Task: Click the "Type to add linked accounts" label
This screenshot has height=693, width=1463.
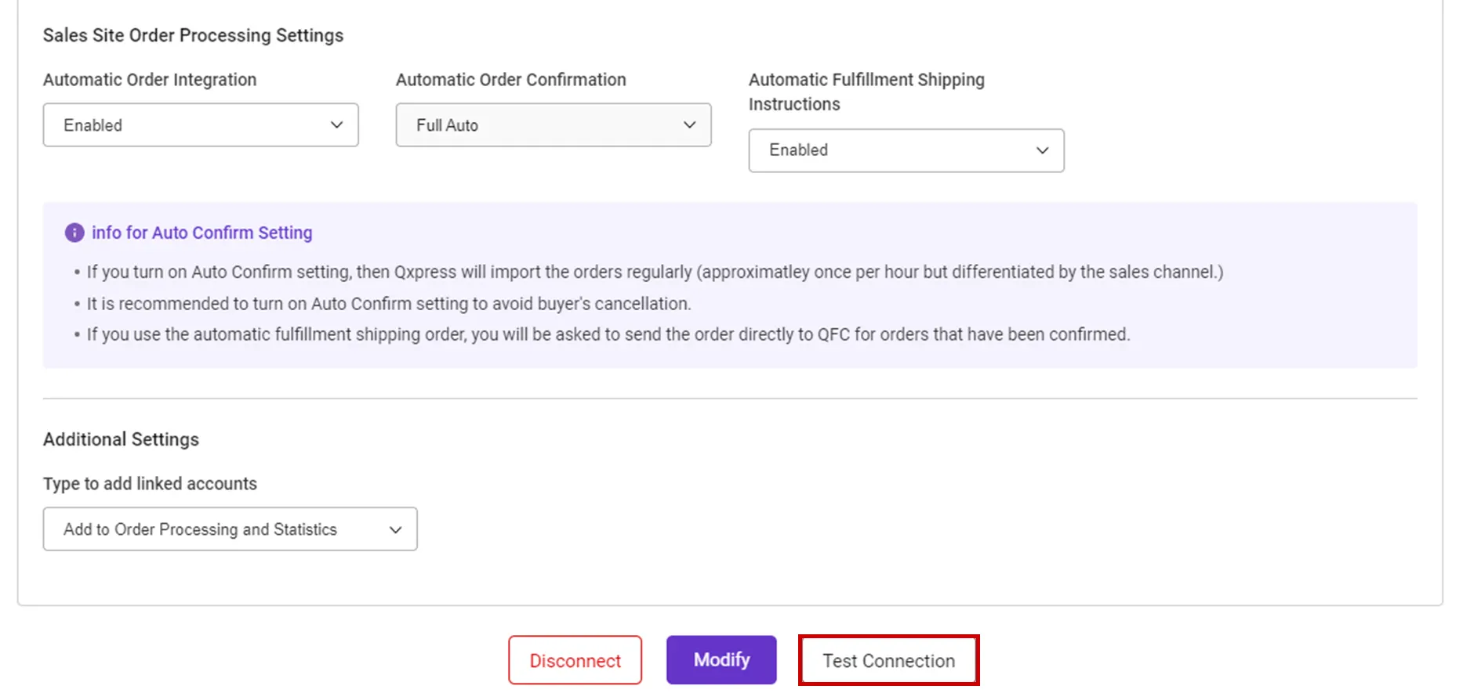Action: coord(150,484)
